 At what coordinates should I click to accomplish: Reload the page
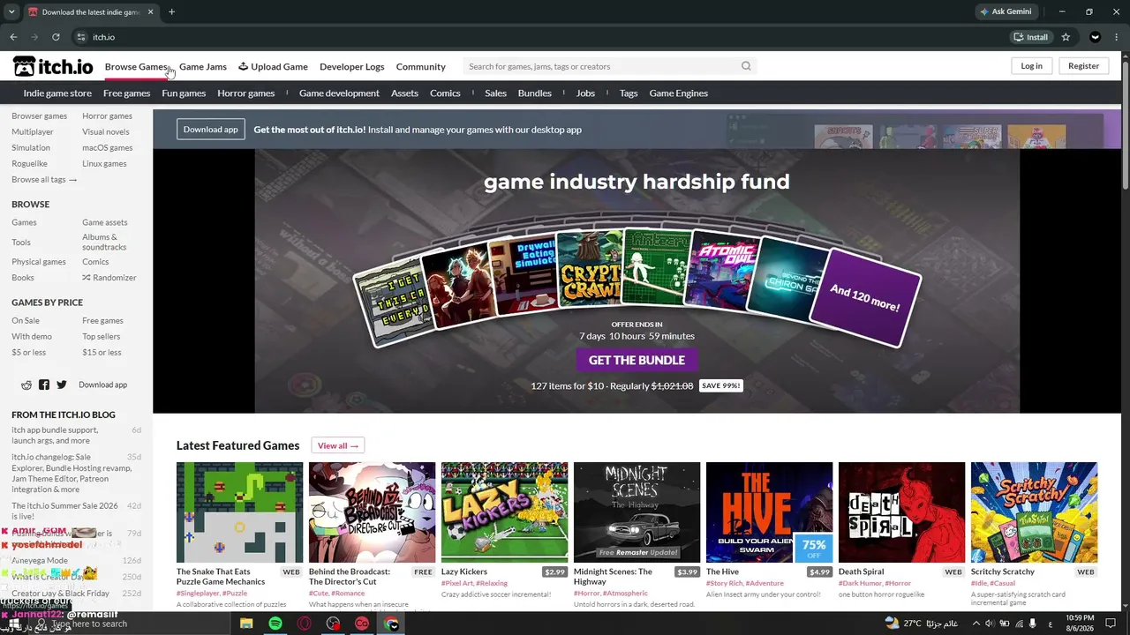(x=56, y=37)
